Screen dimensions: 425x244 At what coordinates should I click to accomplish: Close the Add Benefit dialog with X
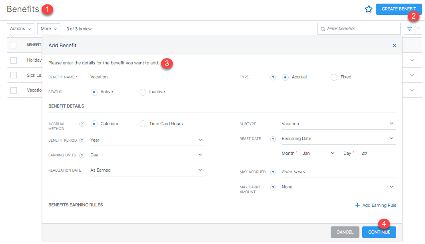pyautogui.click(x=394, y=46)
